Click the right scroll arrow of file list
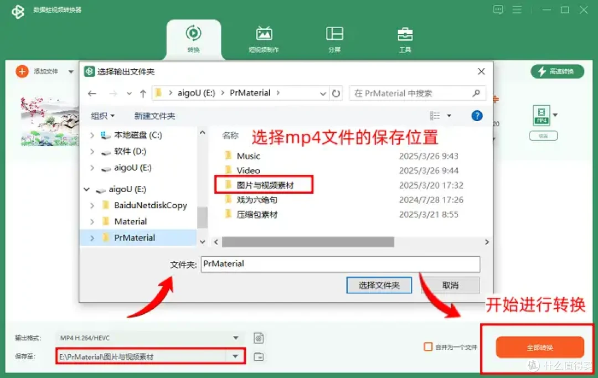Screen dimensions: 598x378 (487, 242)
